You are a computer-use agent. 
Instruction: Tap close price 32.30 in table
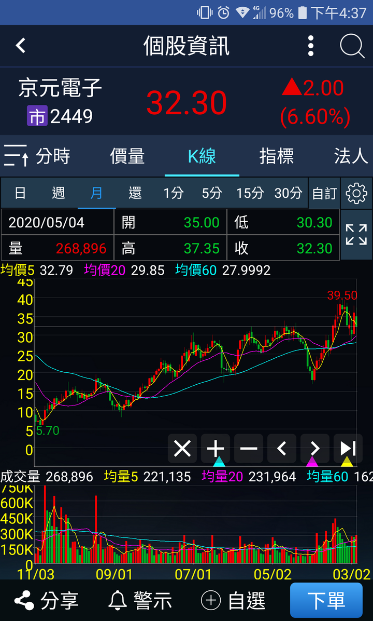point(314,249)
